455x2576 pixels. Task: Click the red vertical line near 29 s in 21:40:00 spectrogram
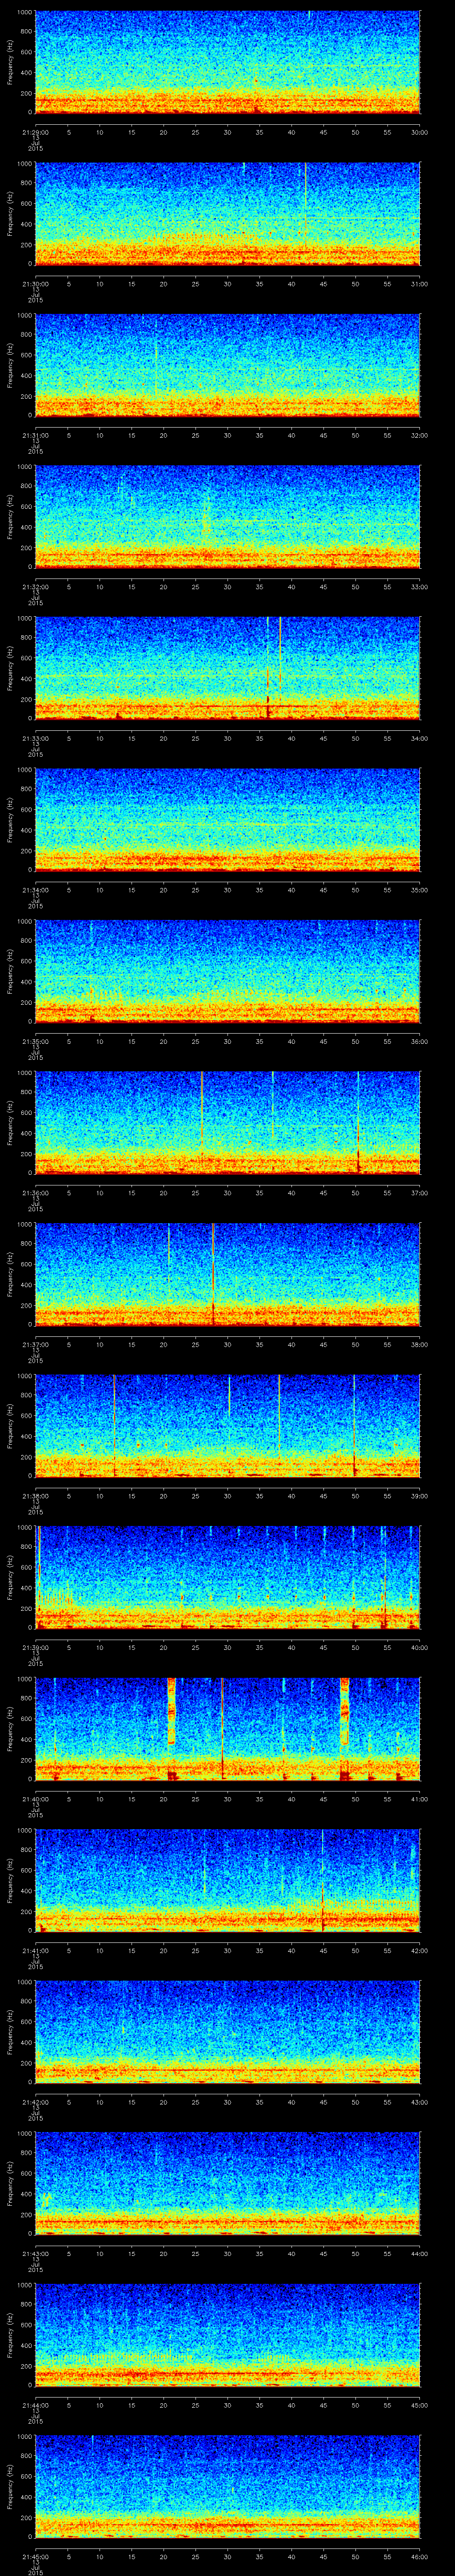[222, 1729]
